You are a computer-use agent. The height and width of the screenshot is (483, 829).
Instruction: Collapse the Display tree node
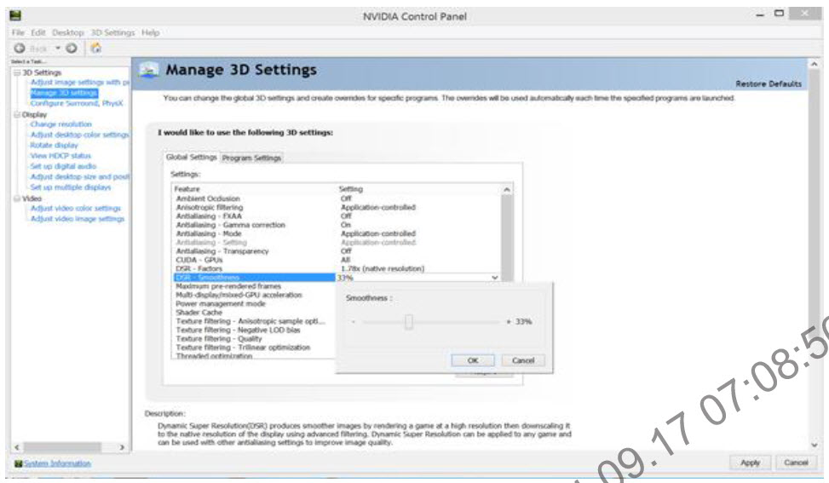click(17, 114)
